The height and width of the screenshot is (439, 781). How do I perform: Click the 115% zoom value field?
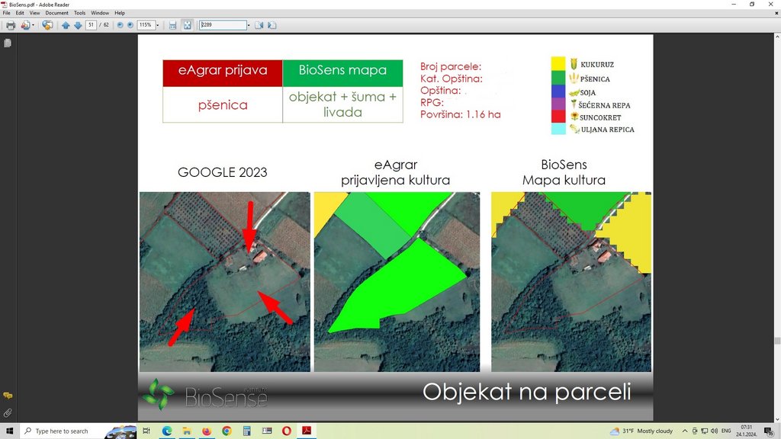(146, 25)
